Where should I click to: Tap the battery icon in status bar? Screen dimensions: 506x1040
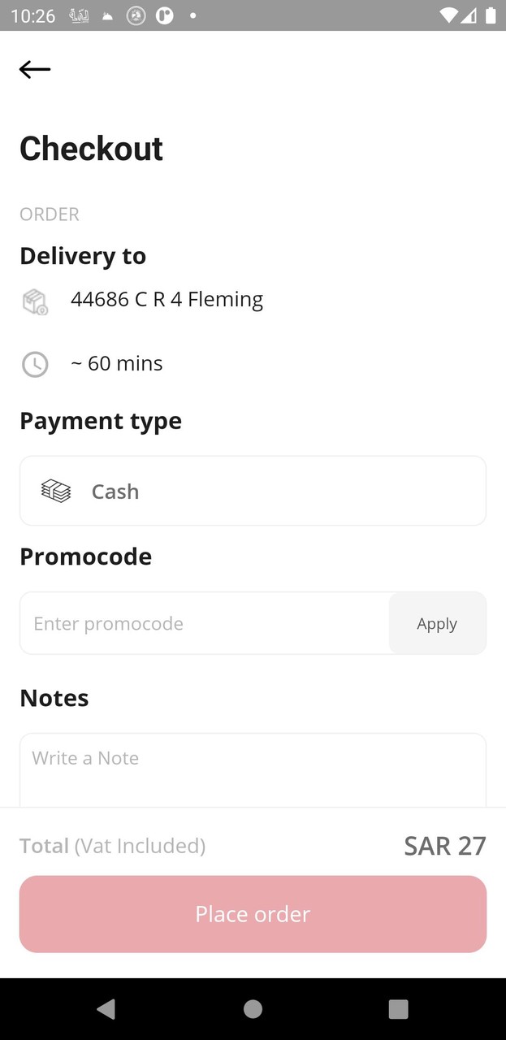pyautogui.click(x=491, y=15)
